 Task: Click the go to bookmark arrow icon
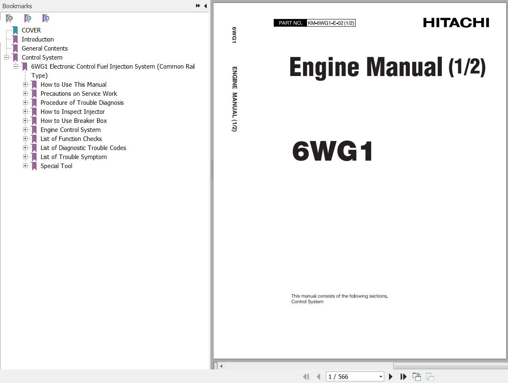46,18
